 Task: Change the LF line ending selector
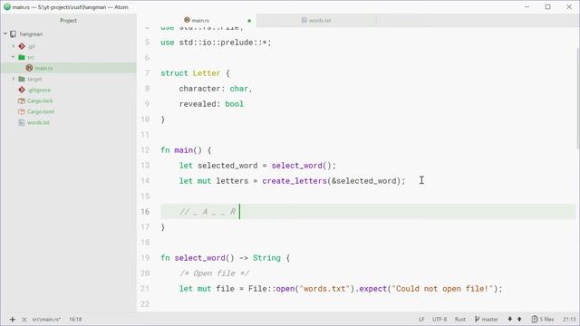(421, 319)
